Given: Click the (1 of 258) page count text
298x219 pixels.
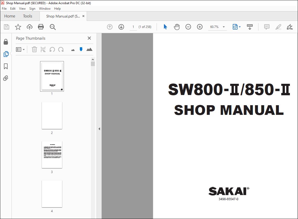Looking at the screenshot, I should (x=145, y=27).
